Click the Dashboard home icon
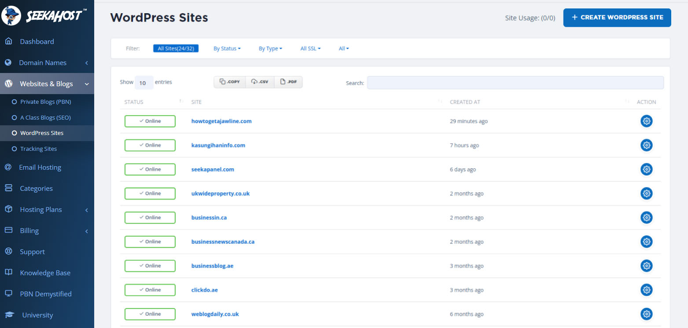Image resolution: width=688 pixels, height=328 pixels. (x=8, y=41)
